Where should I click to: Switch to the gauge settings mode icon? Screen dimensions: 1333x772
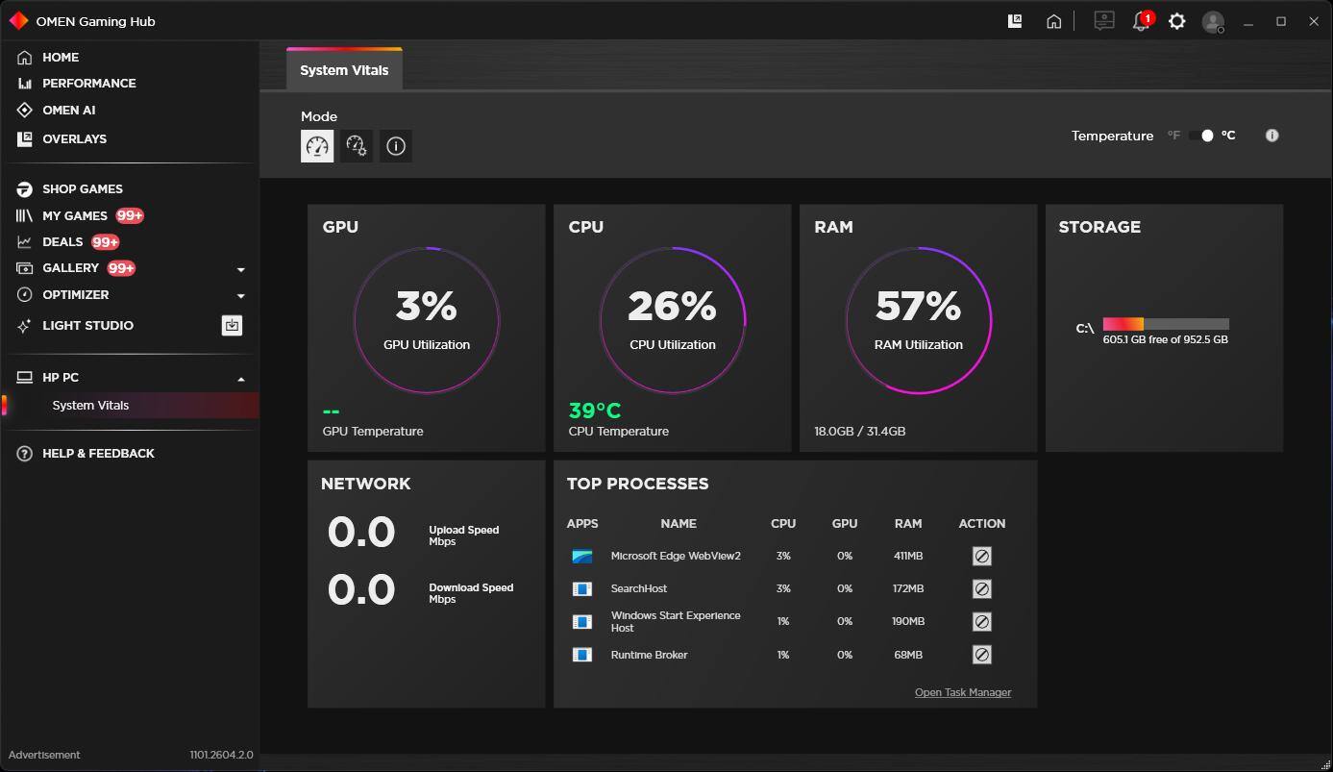[x=357, y=146]
